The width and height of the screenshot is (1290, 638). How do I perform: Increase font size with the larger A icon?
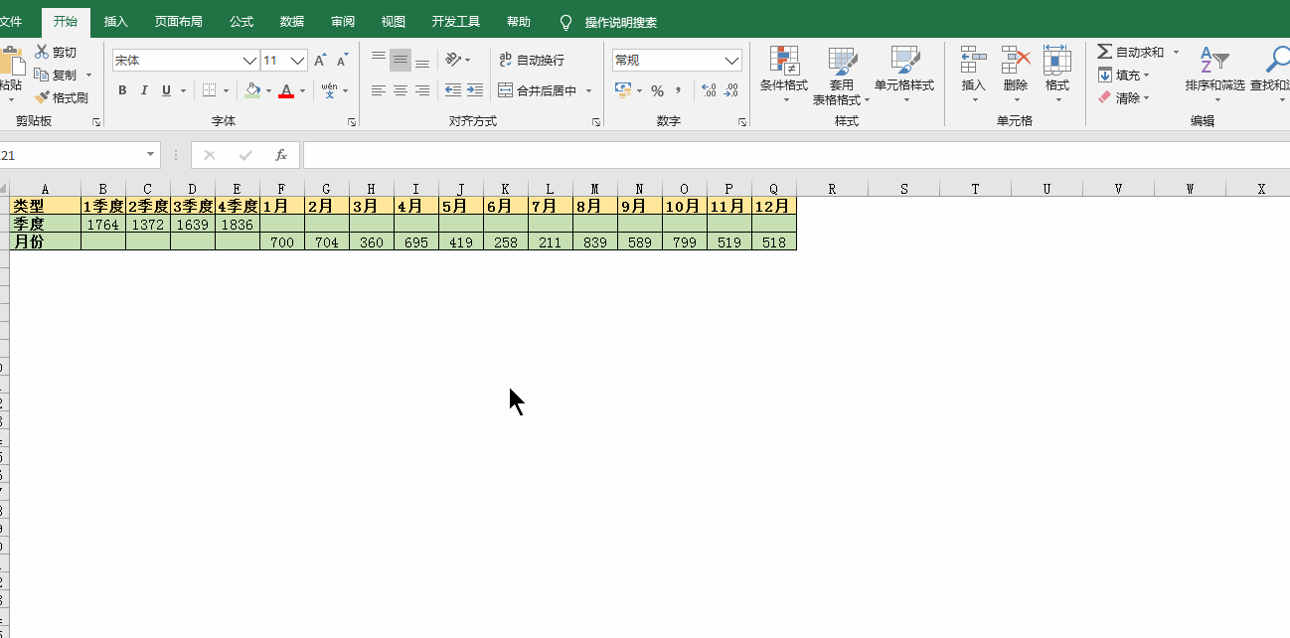[320, 61]
